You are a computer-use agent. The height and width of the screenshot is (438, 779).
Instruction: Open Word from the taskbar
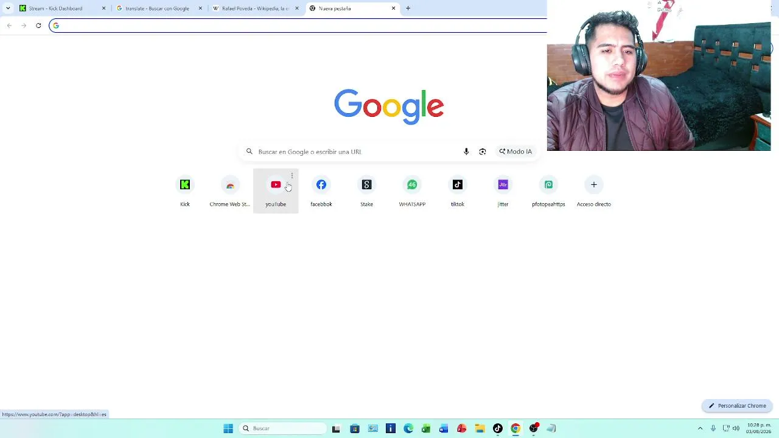pos(444,428)
